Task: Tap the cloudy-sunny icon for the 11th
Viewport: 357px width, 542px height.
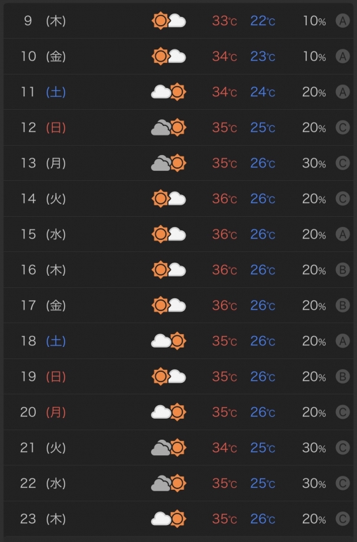Action: (x=169, y=92)
